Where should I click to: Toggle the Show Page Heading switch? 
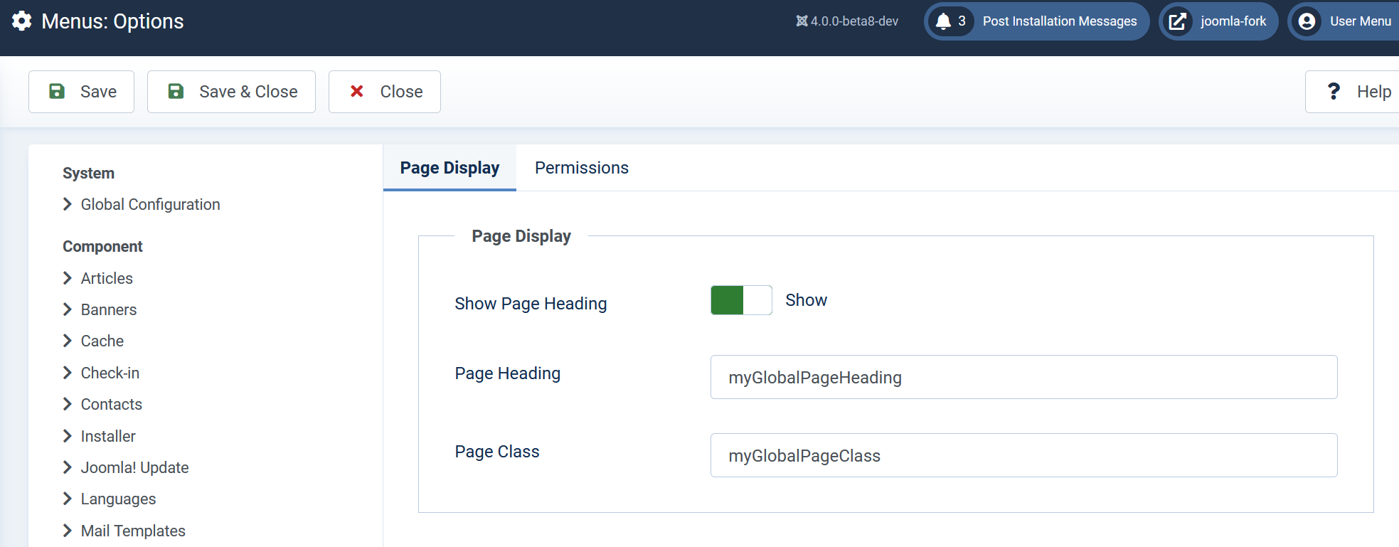click(x=741, y=300)
